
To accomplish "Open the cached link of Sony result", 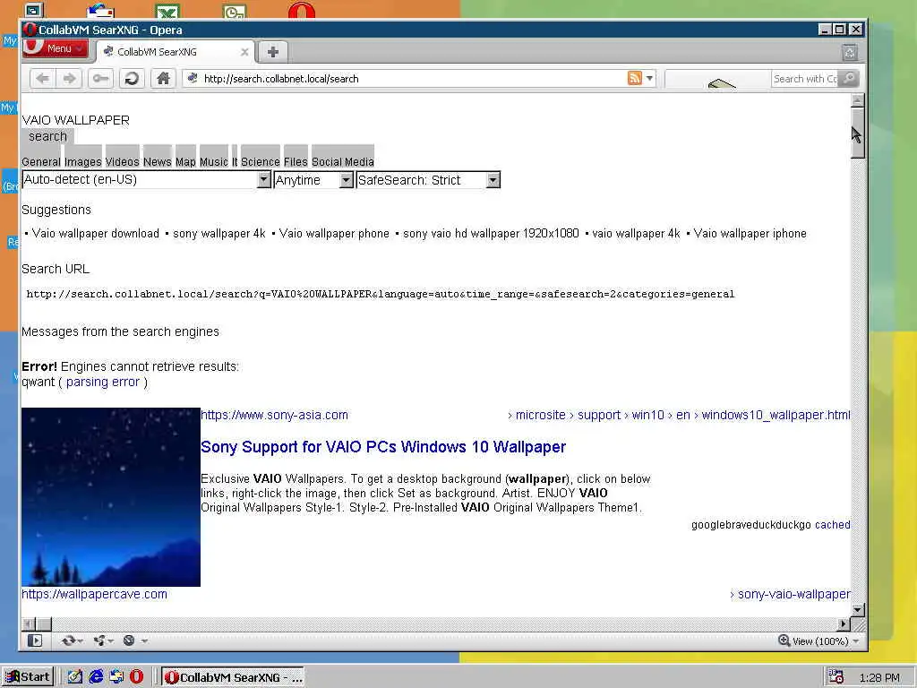I will (x=832, y=525).
